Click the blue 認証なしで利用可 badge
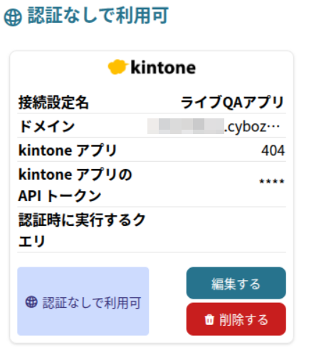Screen dimensions: 314x360 [83, 302]
